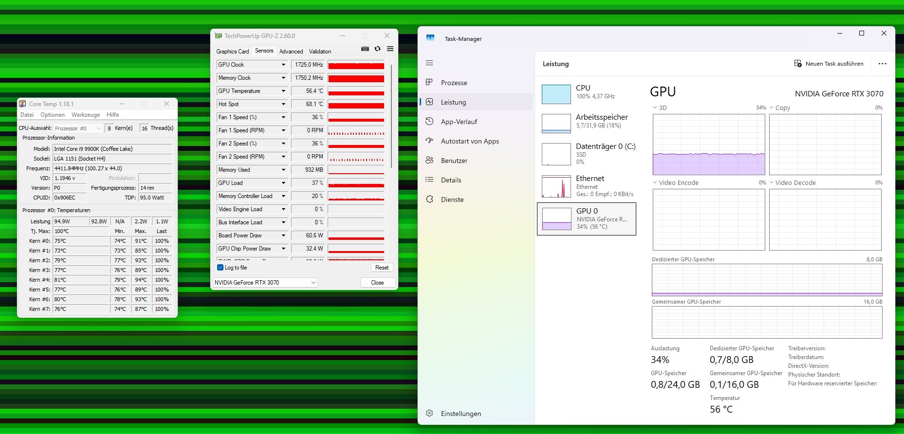904x434 pixels.
Task: Open the Core Temp Datei menu
Action: click(27, 115)
